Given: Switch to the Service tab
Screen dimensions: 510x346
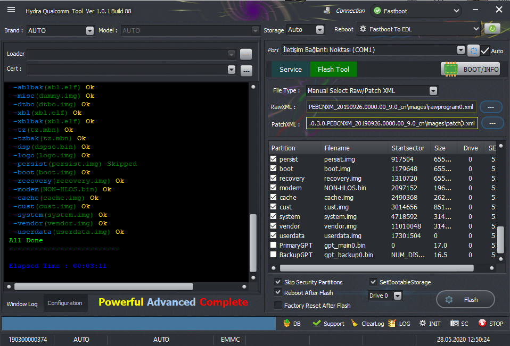Looking at the screenshot, I should point(291,69).
